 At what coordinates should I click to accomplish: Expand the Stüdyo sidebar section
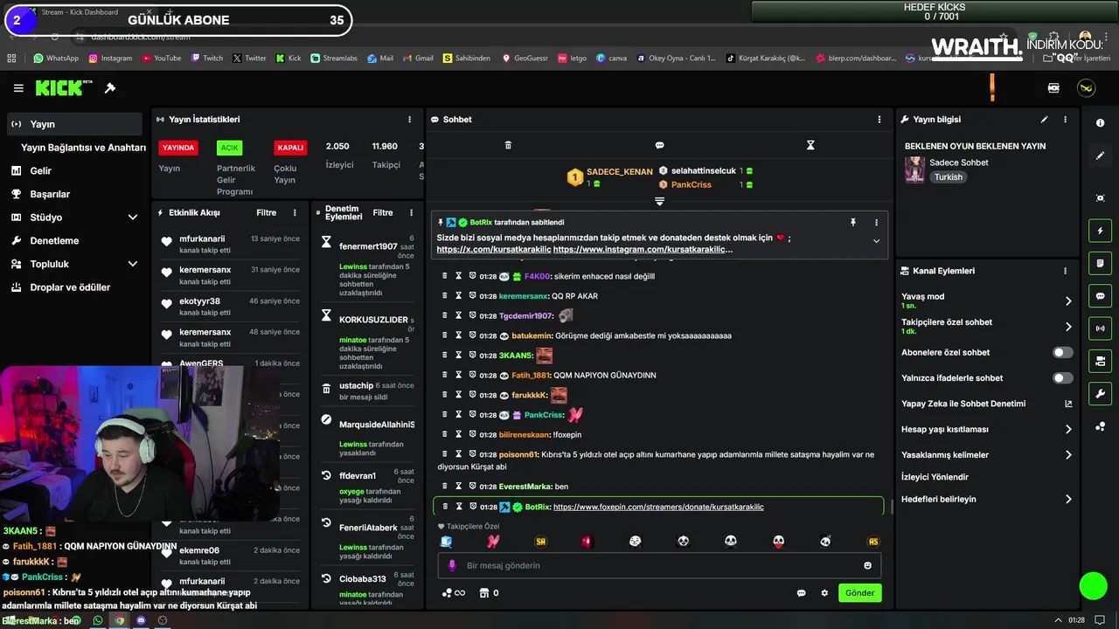click(133, 218)
